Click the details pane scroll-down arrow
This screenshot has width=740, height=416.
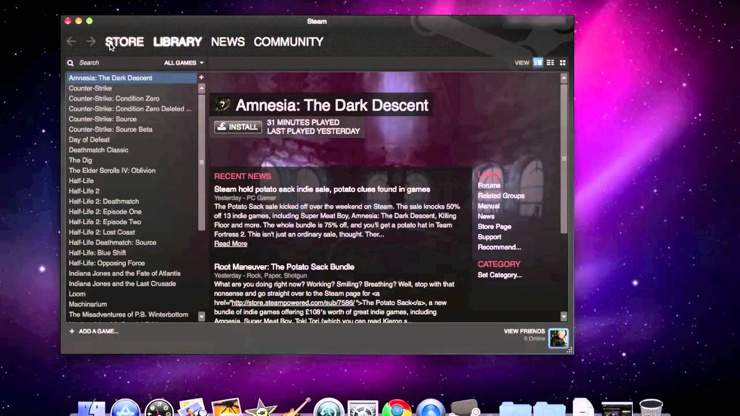pyautogui.click(x=564, y=317)
